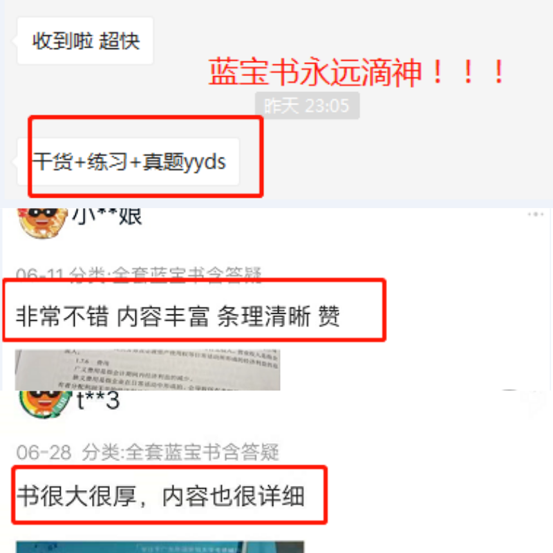
Task: Open the username t**3 profile
Action: click(98, 401)
